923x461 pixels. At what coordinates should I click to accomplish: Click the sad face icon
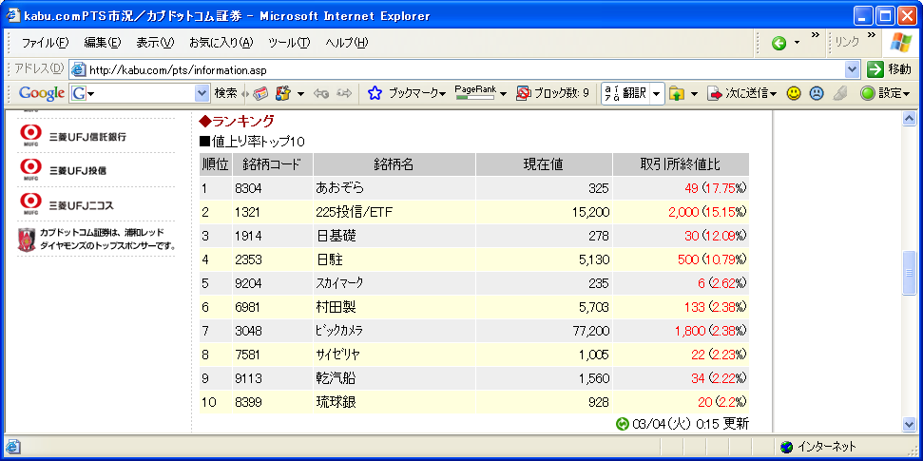(x=816, y=93)
